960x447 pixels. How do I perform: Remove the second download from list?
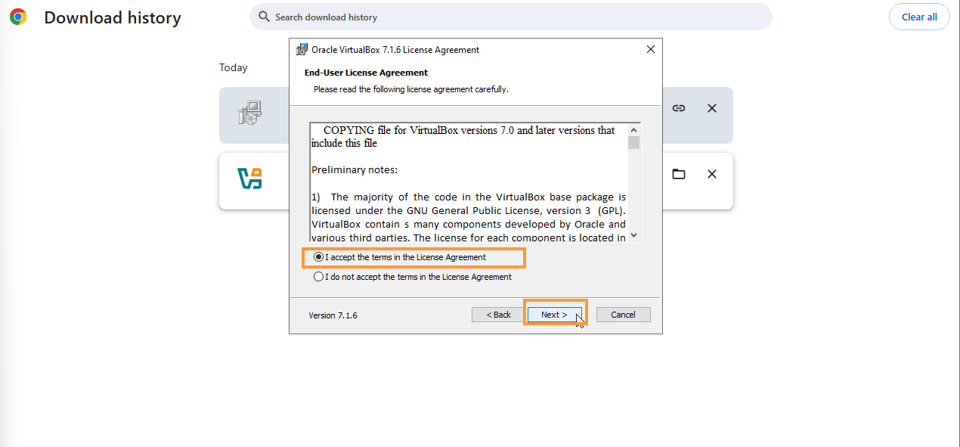click(712, 174)
